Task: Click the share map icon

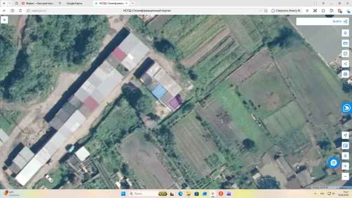Action: 345,64
